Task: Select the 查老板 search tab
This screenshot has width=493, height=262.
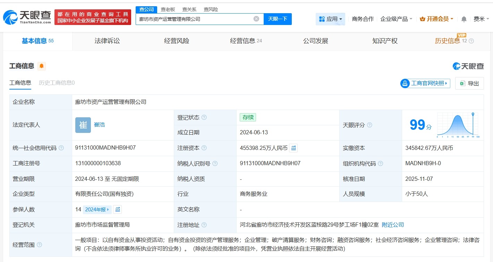Action: click(169, 9)
